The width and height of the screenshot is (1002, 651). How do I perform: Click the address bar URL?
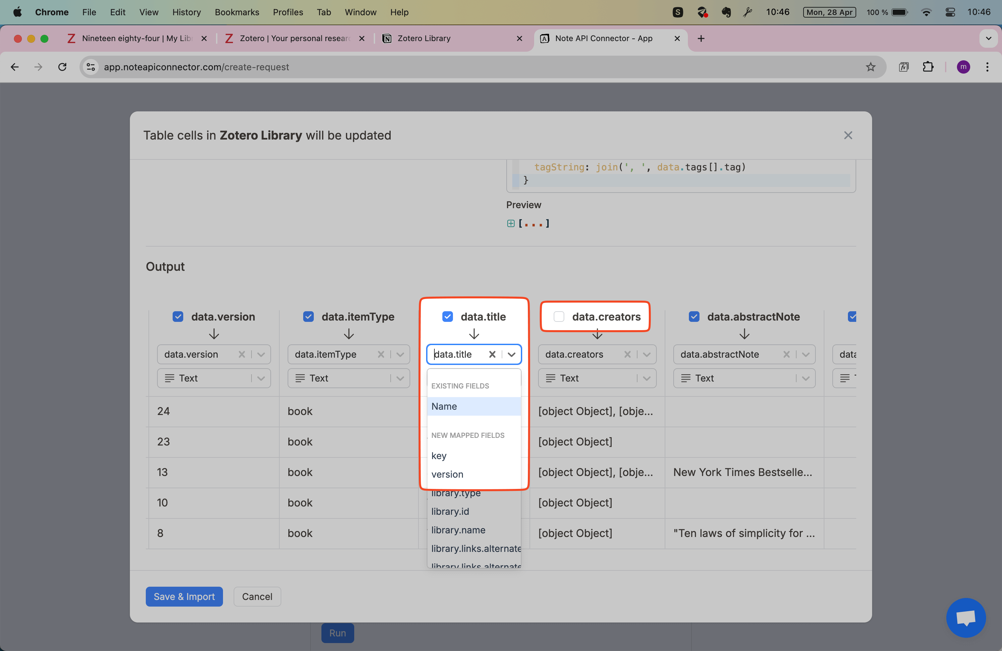click(x=196, y=67)
